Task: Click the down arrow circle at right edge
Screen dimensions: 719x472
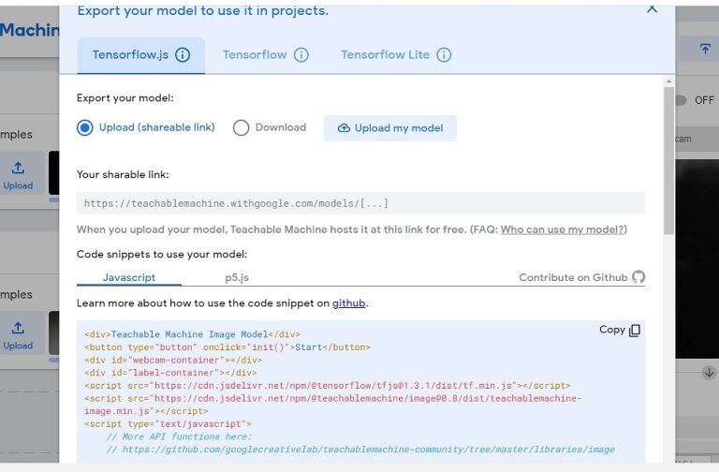Action: 709,373
